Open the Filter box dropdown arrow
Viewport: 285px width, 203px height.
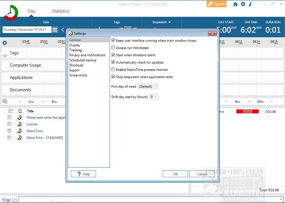click(x=281, y=199)
